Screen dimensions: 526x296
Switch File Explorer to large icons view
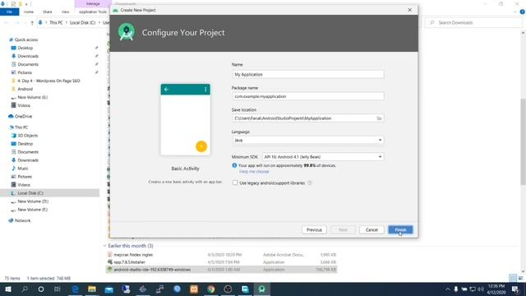(x=520, y=278)
